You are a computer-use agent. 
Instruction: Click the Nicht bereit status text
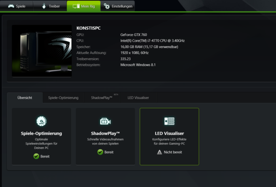point(173,152)
